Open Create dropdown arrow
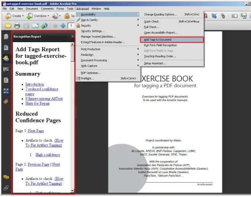Image resolution: width=251 pixels, height=197 pixels. coord(23,16)
